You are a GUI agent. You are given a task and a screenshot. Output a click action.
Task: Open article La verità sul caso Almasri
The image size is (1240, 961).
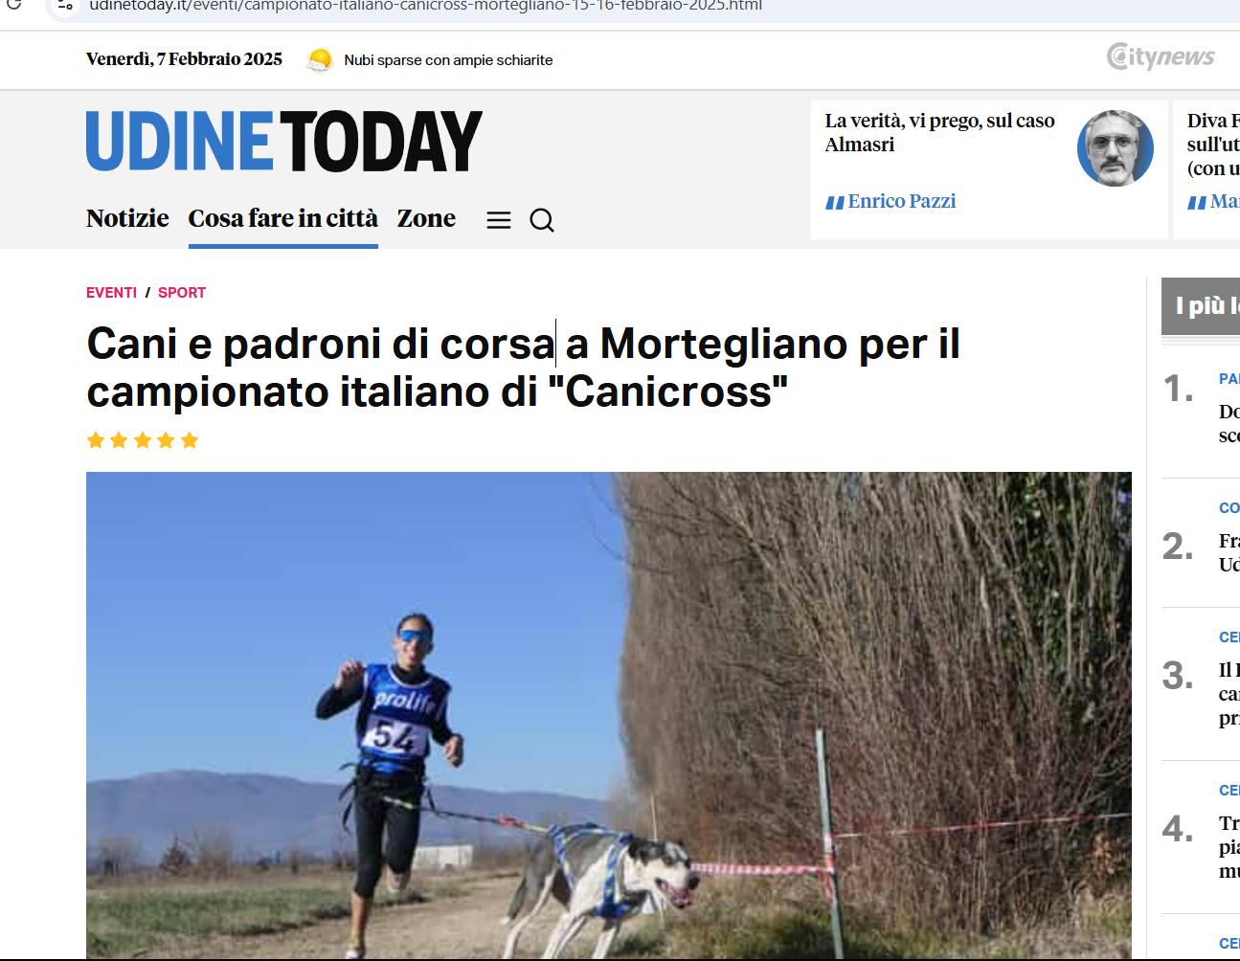pos(939,132)
